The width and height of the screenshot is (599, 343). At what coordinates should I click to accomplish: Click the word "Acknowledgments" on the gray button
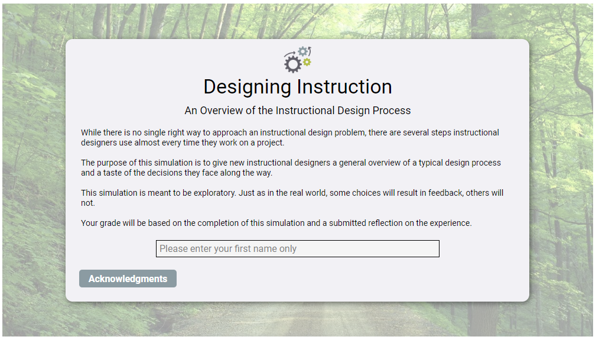click(128, 279)
